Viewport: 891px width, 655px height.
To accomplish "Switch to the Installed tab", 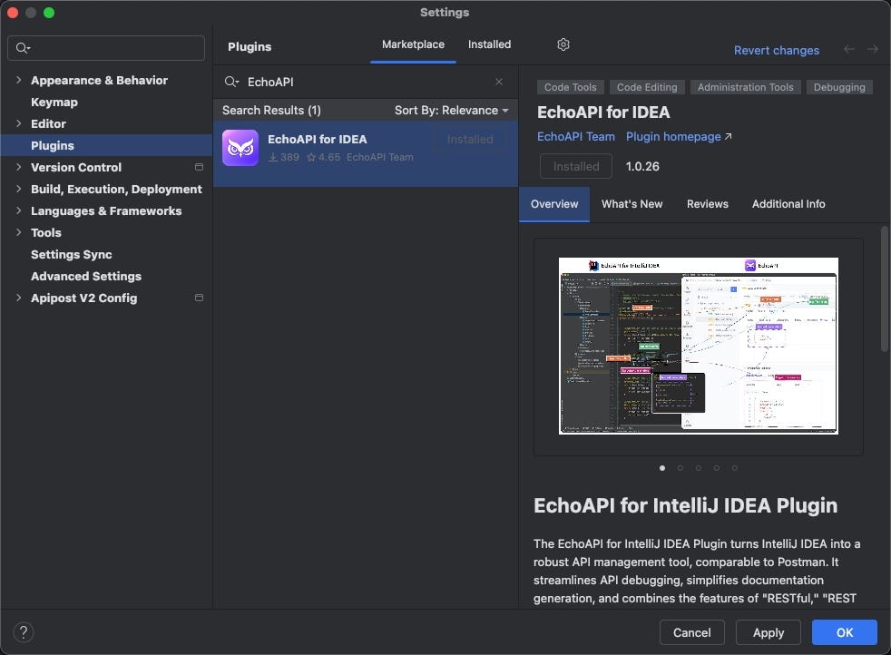I will pos(489,44).
